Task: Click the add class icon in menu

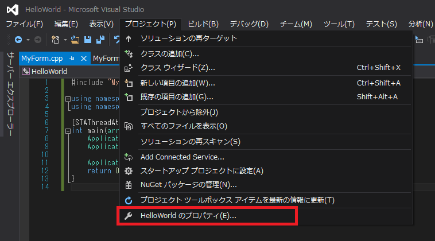Action: tap(129, 53)
